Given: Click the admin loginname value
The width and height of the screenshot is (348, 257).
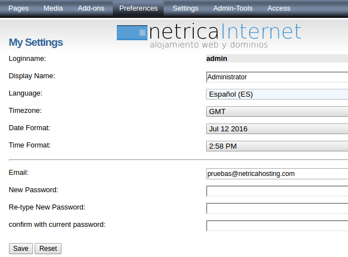Looking at the screenshot, I should click(217, 59).
